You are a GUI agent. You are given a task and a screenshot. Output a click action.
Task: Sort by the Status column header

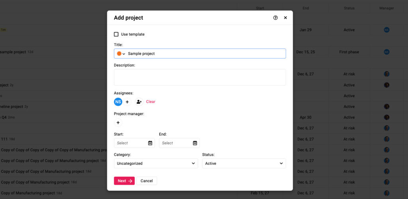tap(349, 8)
